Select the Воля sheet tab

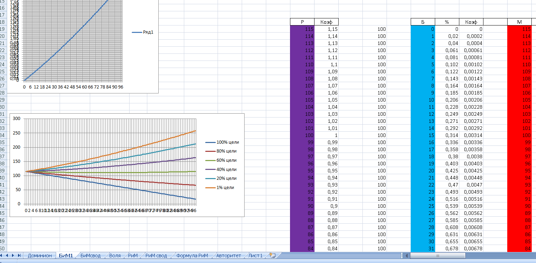pyautogui.click(x=115, y=256)
